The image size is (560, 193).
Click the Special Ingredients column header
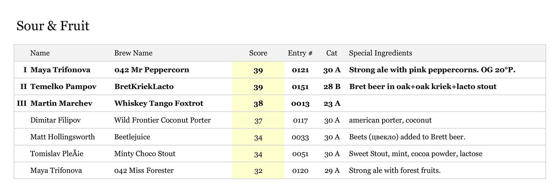point(380,53)
